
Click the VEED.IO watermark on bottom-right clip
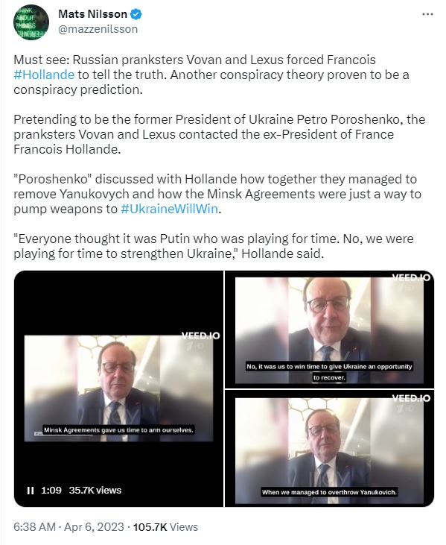click(411, 398)
